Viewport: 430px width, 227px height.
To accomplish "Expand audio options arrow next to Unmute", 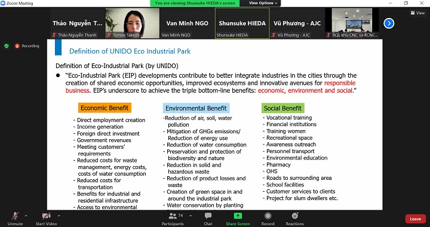I will [26, 216].
